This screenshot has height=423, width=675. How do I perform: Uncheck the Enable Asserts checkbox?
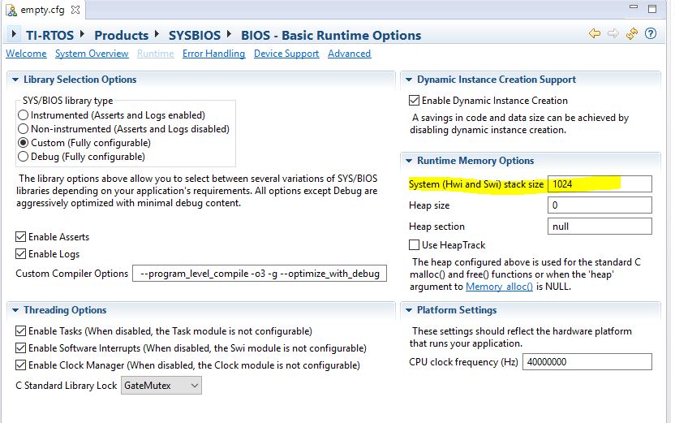(21, 237)
